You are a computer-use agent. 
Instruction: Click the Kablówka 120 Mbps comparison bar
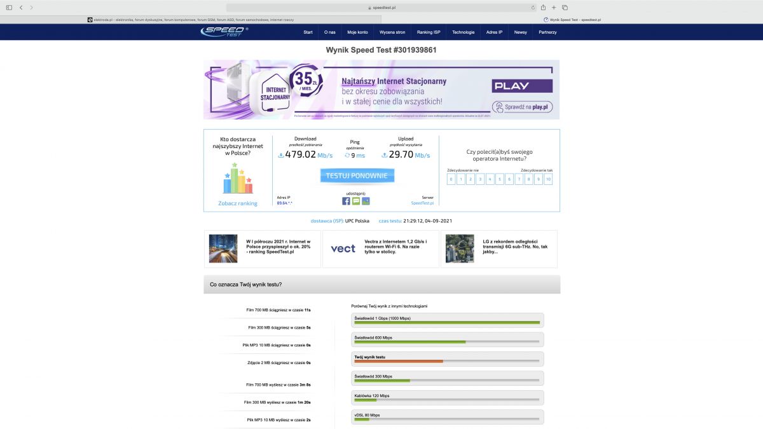click(448, 398)
